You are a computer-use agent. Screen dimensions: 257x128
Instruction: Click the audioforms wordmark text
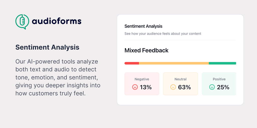(56, 21)
